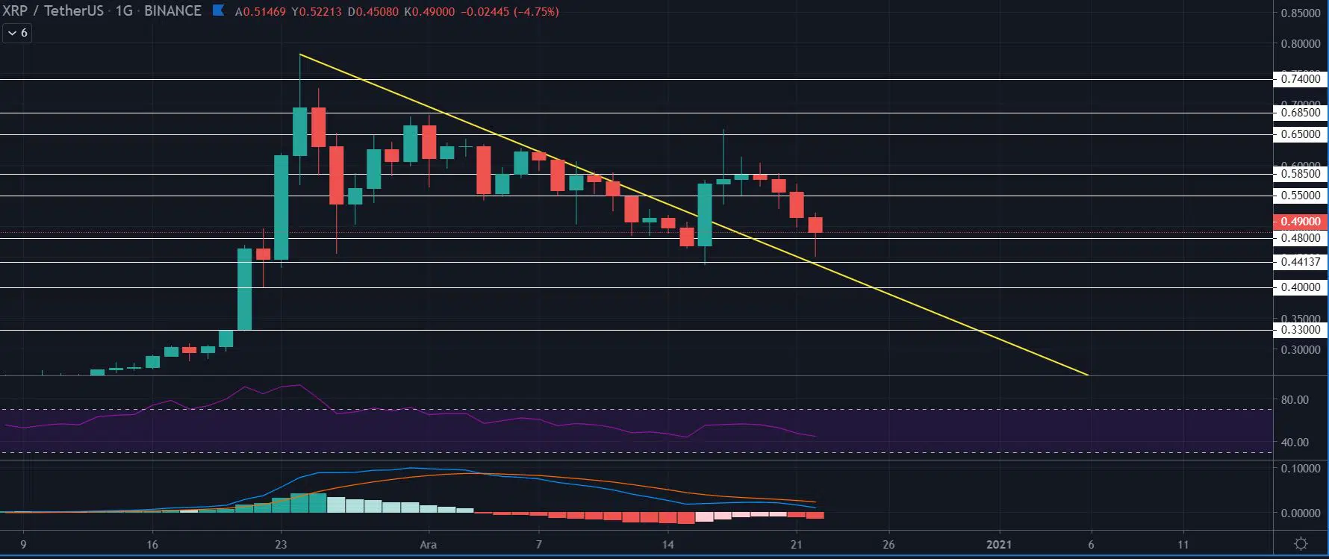Screen dimensions: 1329x559
Task: Select the yellow descending trendline
Action: 694,215
